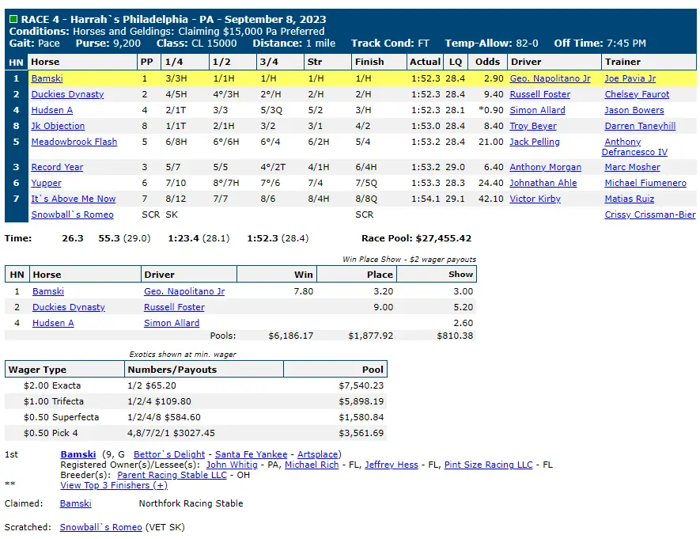Open driver Victor Kirby link

point(535,199)
